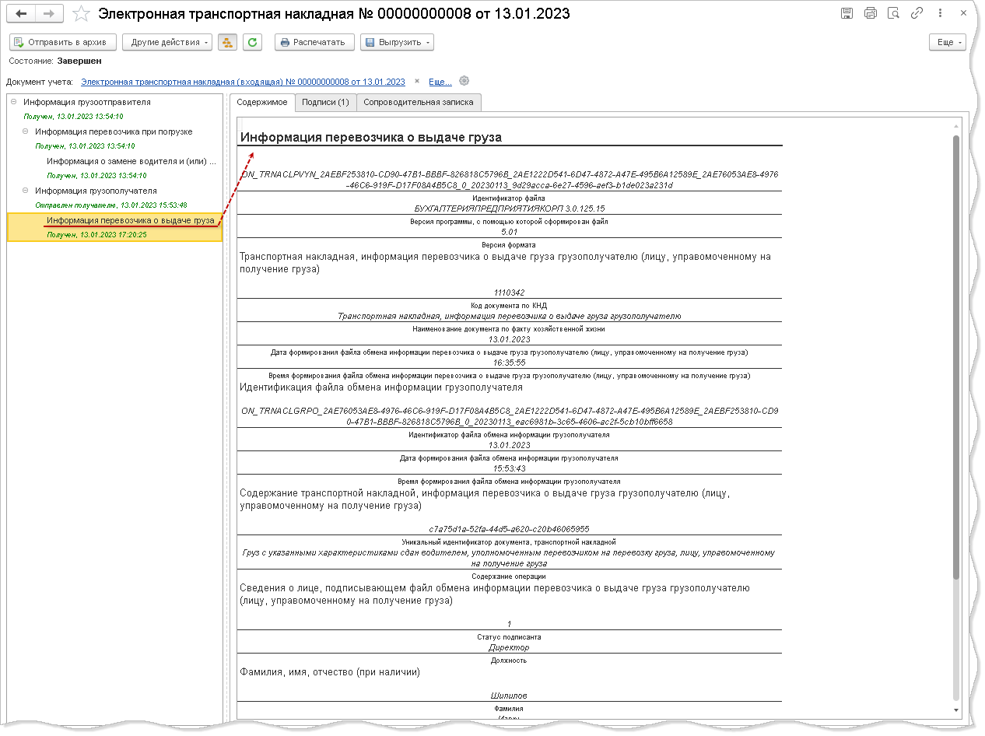The width and height of the screenshot is (985, 736).
Task: Toggle the document structure tree icon button
Action: tap(227, 42)
